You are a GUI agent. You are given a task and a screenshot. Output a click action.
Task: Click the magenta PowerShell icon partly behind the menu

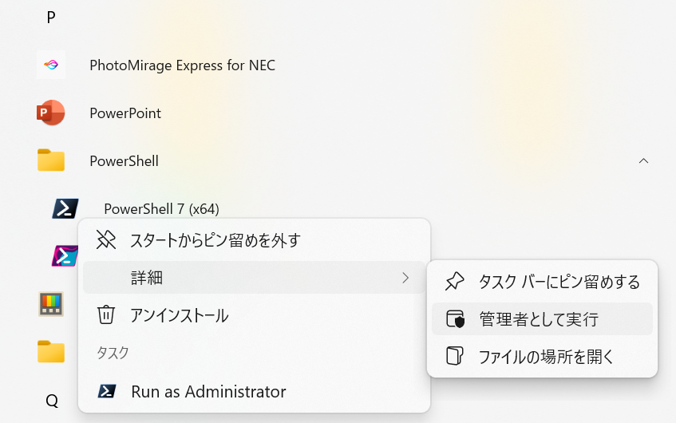[64, 255]
